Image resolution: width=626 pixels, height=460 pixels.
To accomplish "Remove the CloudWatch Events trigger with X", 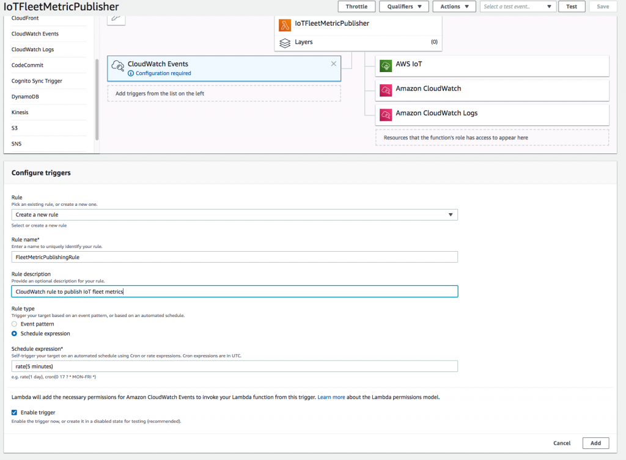I will 333,64.
